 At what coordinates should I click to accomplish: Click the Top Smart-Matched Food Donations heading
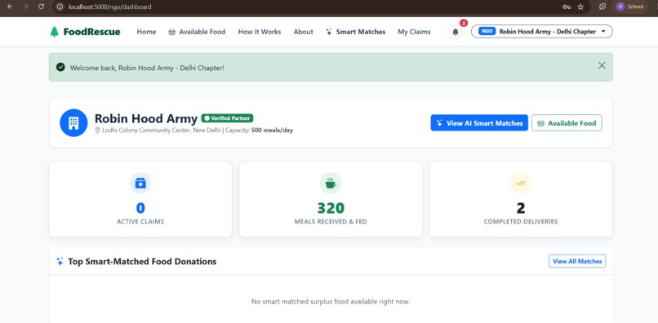pyautogui.click(x=142, y=261)
